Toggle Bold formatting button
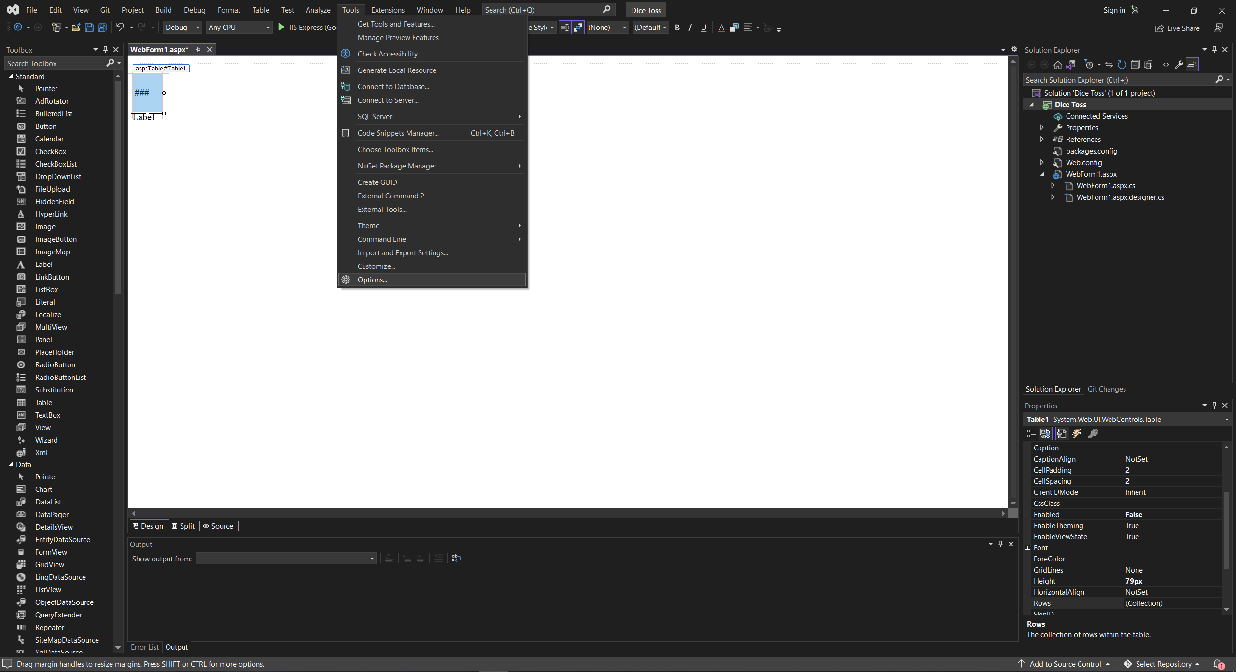This screenshot has width=1236, height=672. click(x=677, y=28)
